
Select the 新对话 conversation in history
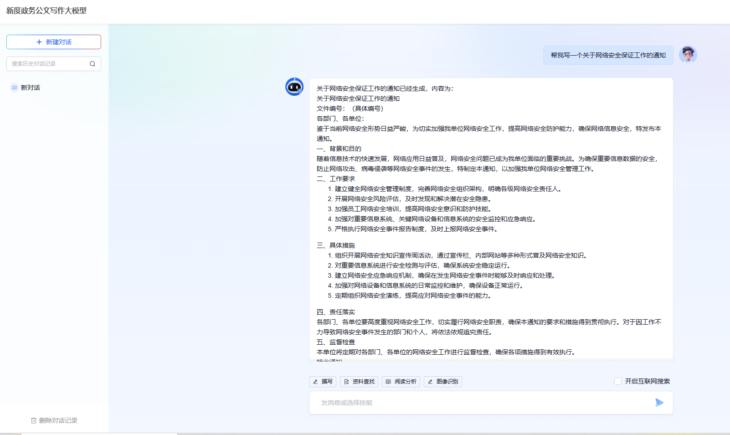coord(30,88)
